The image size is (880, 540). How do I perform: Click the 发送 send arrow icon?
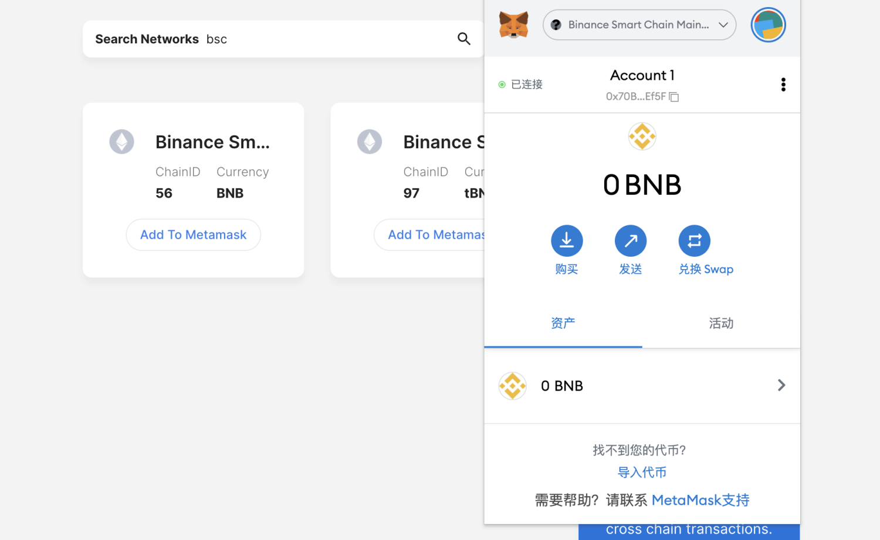point(631,241)
